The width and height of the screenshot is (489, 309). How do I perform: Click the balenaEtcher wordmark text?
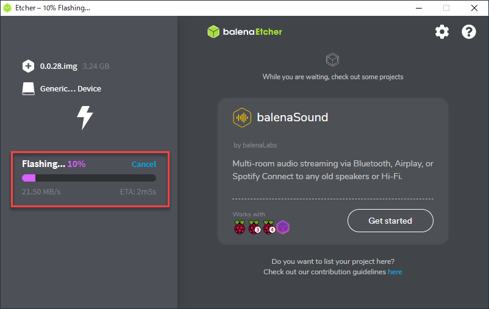coord(252,32)
